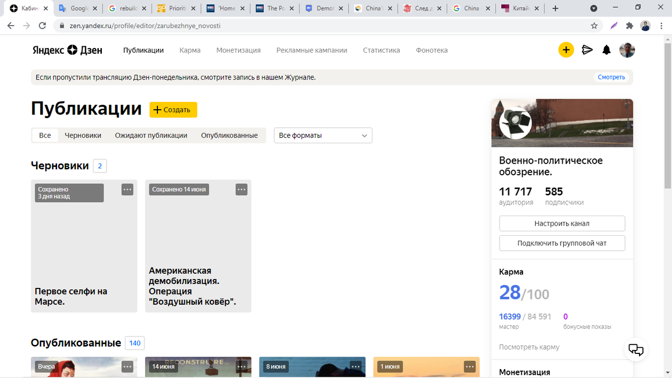Open the Карма nav item
Screen dimensions: 672x378
[190, 50]
